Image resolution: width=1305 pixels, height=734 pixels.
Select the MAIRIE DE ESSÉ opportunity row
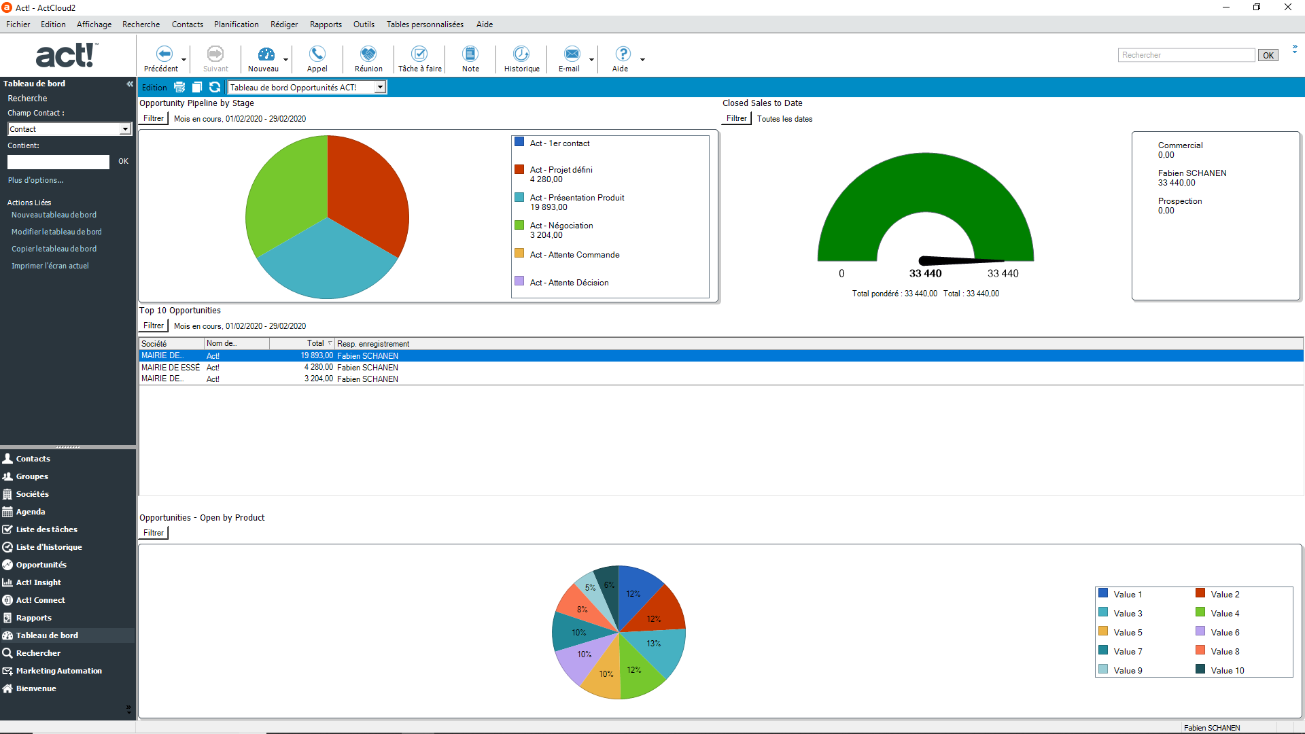tap(721, 368)
